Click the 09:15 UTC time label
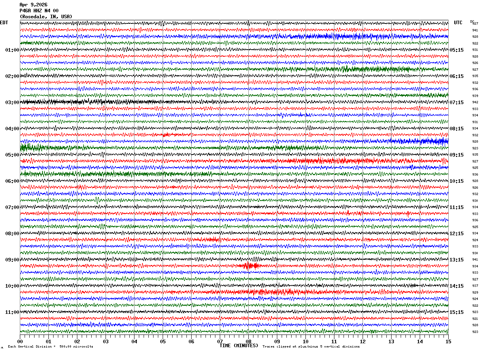The width and height of the screenshot is (480, 352). pyautogui.click(x=457, y=155)
